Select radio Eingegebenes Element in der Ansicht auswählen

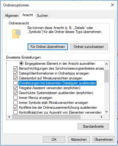[x=21, y=64]
